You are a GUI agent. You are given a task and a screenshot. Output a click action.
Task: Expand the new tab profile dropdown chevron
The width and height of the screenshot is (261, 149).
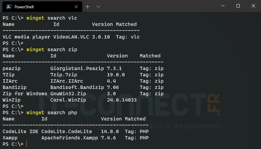[98, 7]
